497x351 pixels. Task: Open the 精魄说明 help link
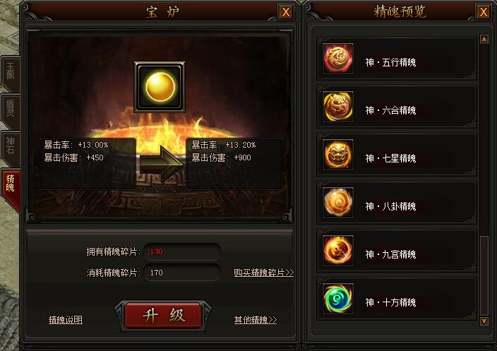(x=65, y=320)
